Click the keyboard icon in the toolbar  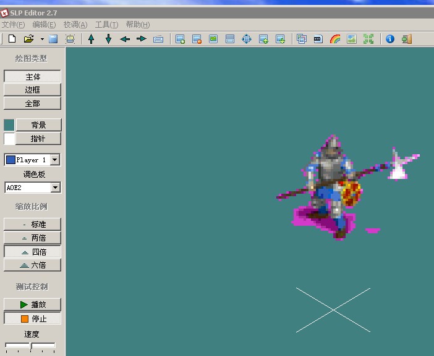(158, 39)
